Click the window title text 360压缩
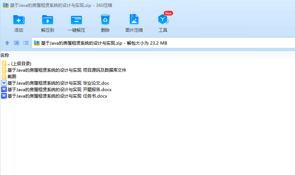 pyautogui.click(x=104, y=5)
